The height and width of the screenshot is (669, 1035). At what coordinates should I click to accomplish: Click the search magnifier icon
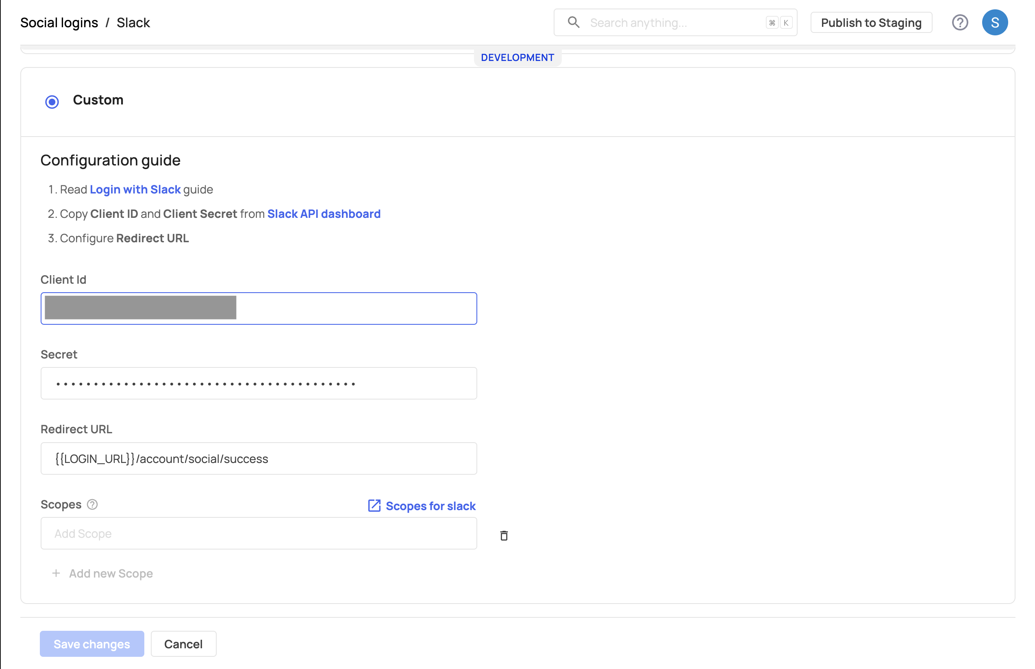pyautogui.click(x=574, y=22)
